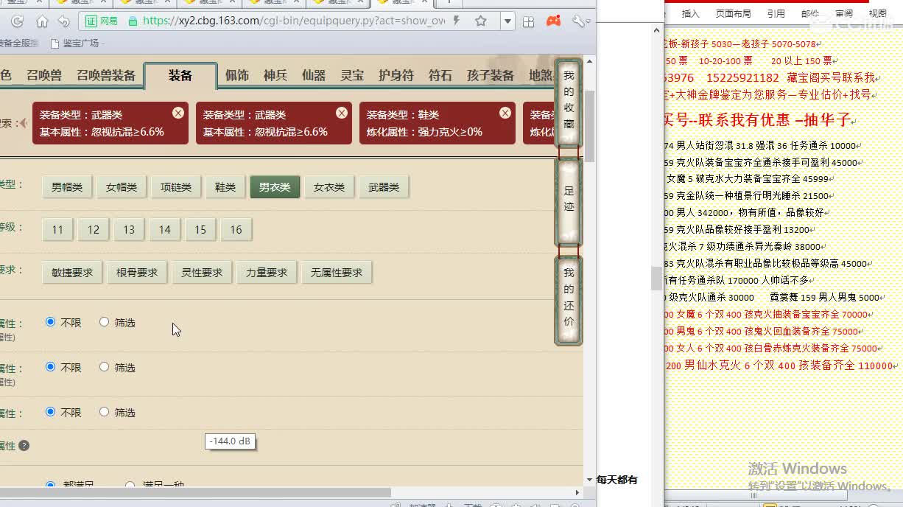Select the 敏捷要求 requirement
The height and width of the screenshot is (507, 903).
click(x=72, y=273)
